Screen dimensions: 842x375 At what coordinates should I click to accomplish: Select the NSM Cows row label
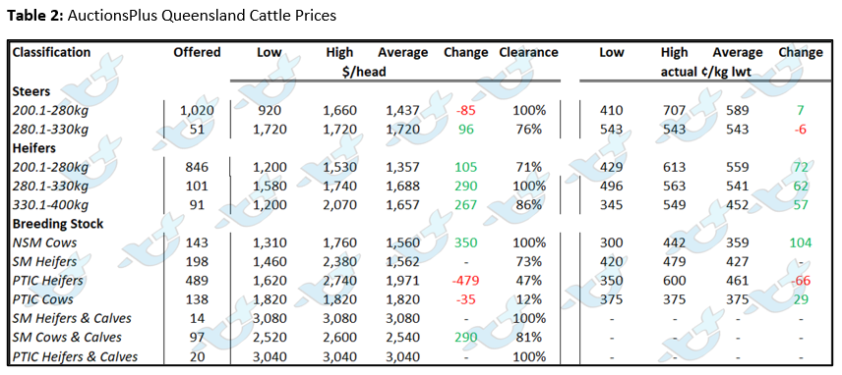(44, 242)
